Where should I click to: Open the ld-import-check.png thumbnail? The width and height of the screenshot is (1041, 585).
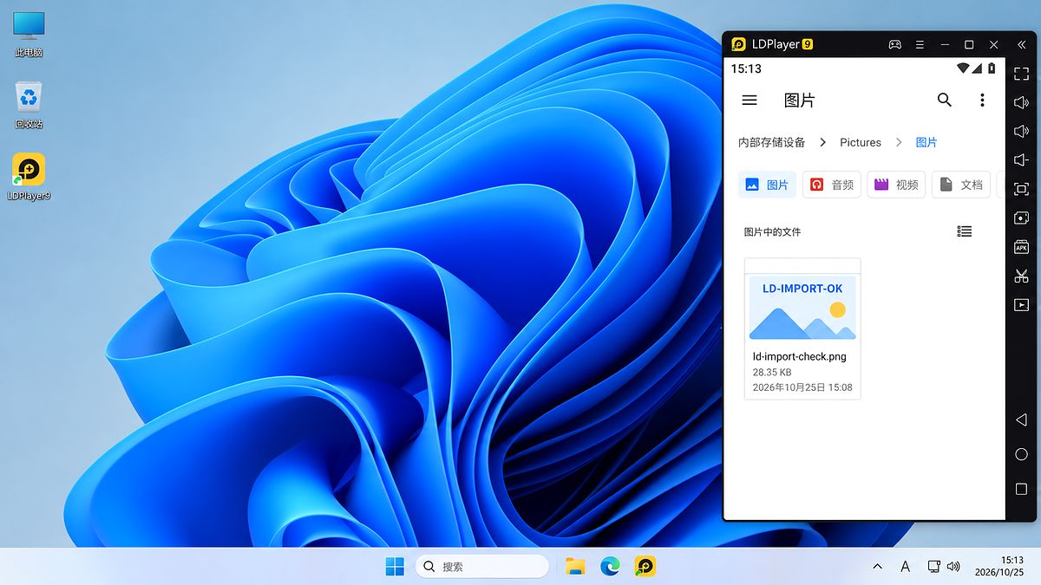(802, 309)
